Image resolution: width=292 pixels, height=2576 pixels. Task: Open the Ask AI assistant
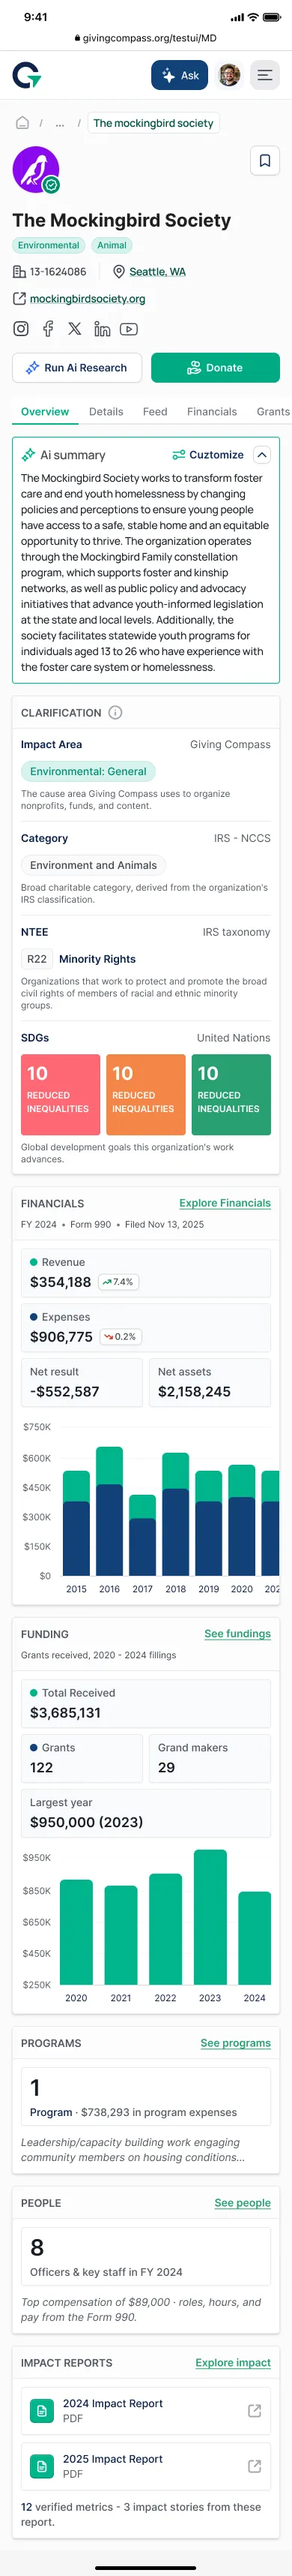(180, 75)
